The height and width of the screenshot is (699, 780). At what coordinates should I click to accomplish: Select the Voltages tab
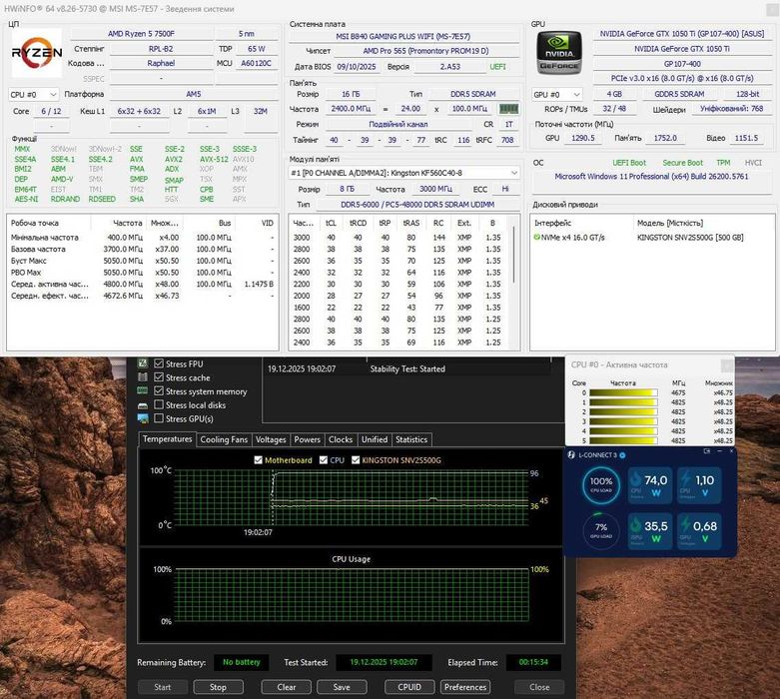[x=271, y=439]
